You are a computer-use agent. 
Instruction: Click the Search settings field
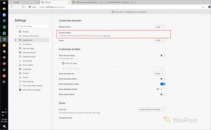coord(32,26)
